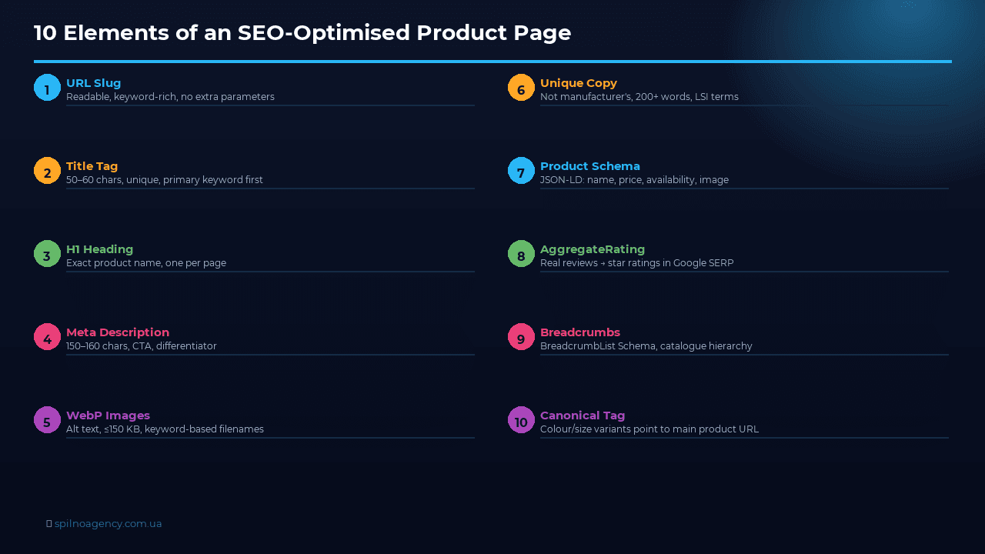Image resolution: width=985 pixels, height=554 pixels.
Task: Click 'Real reviews → star ratings in Google SERP' text
Action: [637, 263]
